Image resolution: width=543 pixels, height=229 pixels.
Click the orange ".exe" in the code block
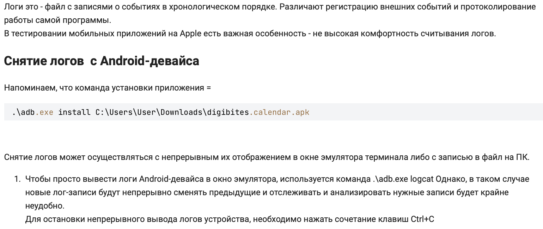[44, 112]
